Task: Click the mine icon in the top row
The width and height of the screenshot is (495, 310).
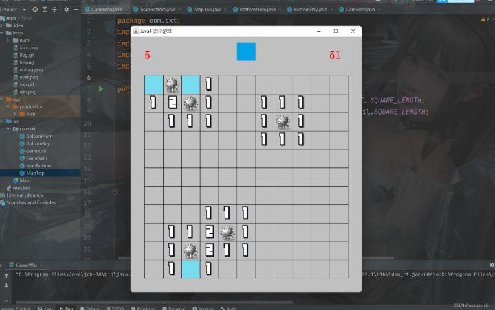Action: click(173, 84)
